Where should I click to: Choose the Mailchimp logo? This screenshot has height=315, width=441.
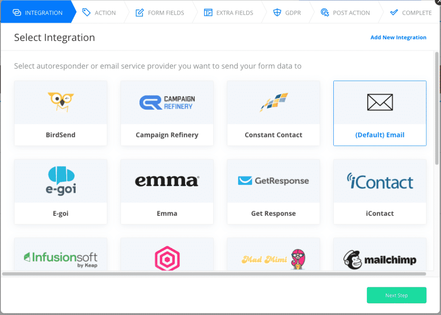click(x=380, y=260)
